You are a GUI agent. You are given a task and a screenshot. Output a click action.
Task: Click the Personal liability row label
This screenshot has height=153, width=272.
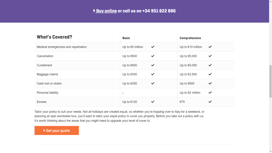(48, 93)
